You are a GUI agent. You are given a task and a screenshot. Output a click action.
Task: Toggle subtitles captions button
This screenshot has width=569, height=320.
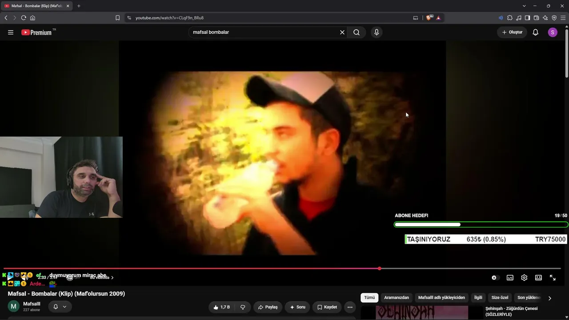coord(510,278)
